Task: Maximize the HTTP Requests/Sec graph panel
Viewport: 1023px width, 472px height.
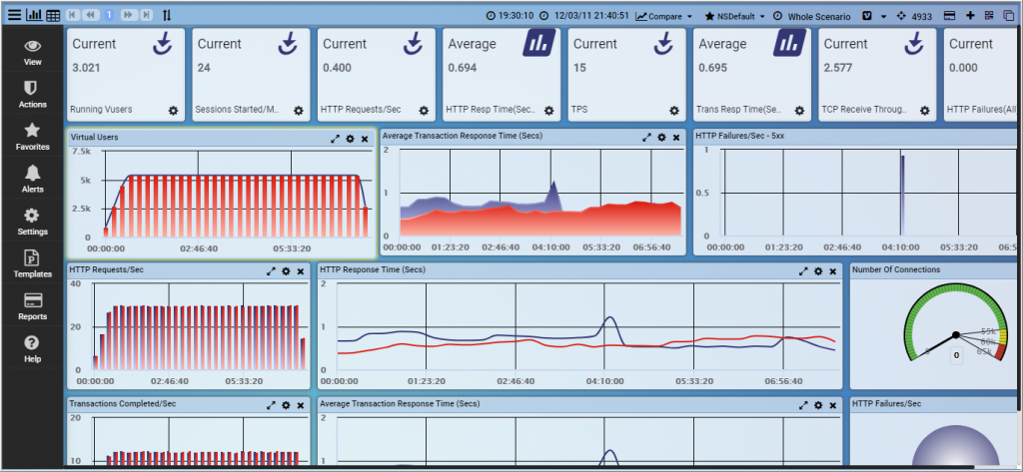Action: (x=271, y=270)
